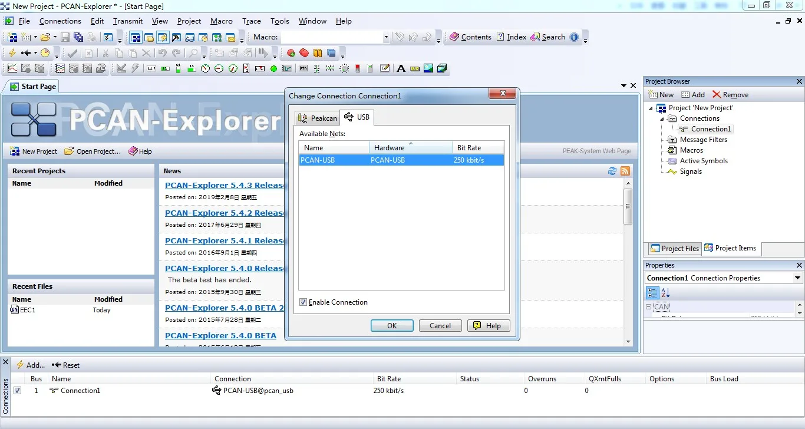Collapse the Connections tree node
The height and width of the screenshot is (429, 805).
662,119
